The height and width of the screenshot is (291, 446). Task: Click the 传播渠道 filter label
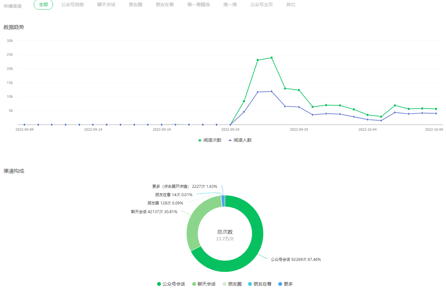pyautogui.click(x=13, y=6)
